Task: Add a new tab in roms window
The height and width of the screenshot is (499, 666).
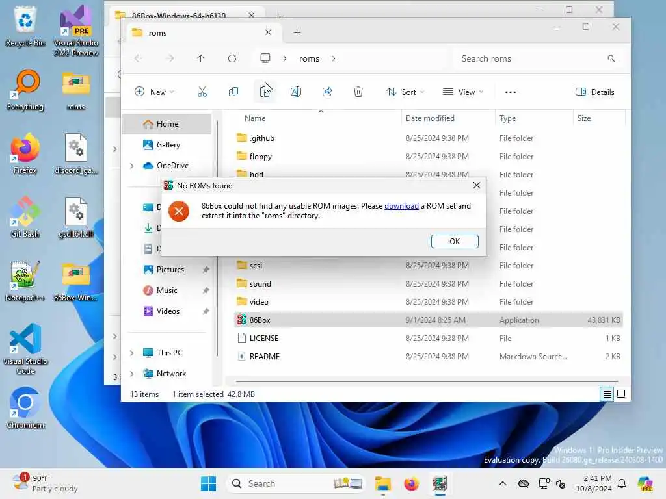Action: coord(297,32)
